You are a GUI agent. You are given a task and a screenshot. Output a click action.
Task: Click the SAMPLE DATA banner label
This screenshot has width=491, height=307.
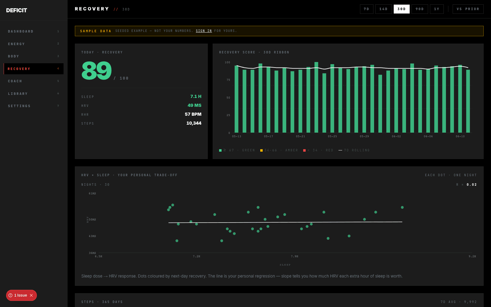pyautogui.click(x=96, y=31)
